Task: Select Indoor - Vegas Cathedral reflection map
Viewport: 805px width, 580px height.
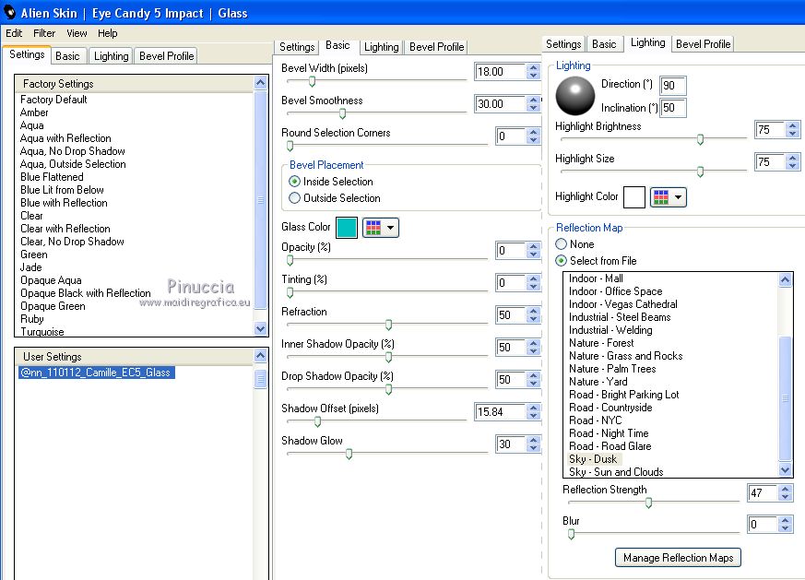Action: [622, 304]
